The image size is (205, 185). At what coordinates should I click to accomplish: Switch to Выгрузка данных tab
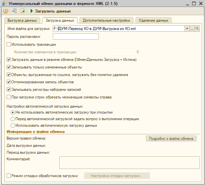22,20
